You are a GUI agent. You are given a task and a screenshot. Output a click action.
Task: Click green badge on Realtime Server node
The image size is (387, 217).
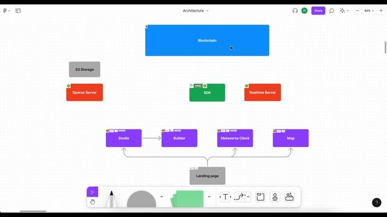point(246,86)
